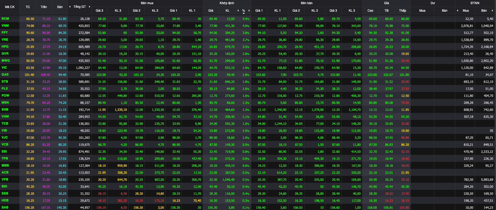This screenshot has width=496, height=210.
Task: Open TCB stock symbol
Action: (x=5, y=124)
